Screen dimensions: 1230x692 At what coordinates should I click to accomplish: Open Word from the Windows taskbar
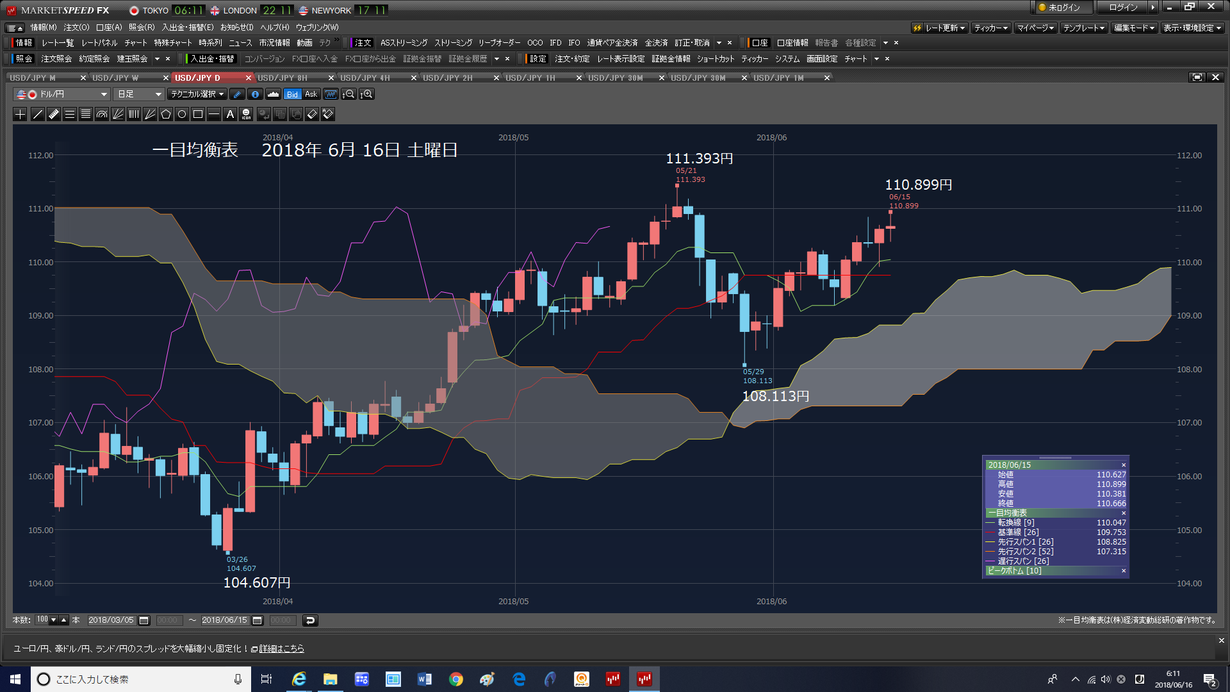pos(425,679)
